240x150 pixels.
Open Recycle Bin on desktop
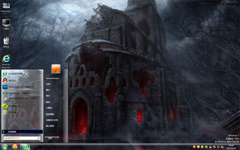point(6,42)
